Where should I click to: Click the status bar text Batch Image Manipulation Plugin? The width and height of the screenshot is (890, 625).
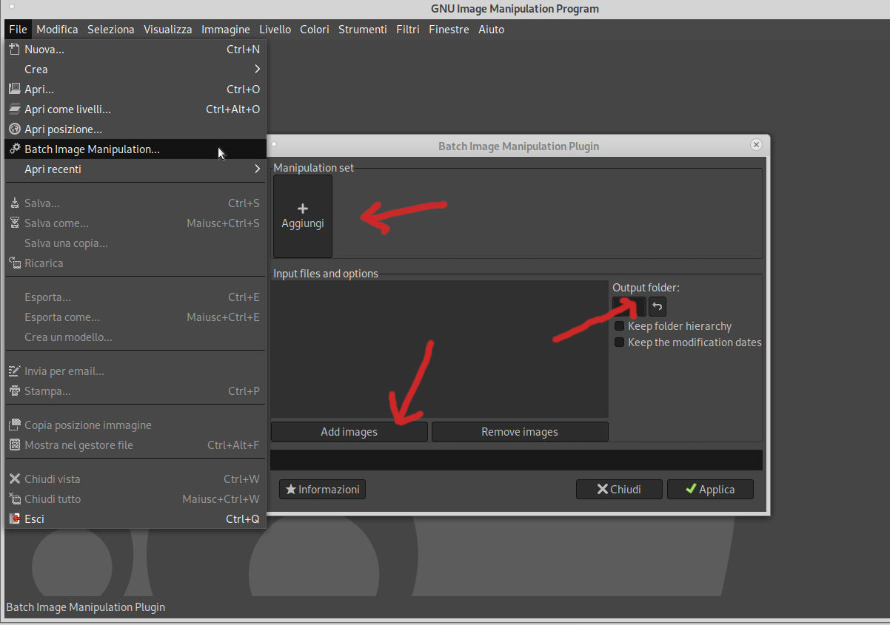[86, 607]
